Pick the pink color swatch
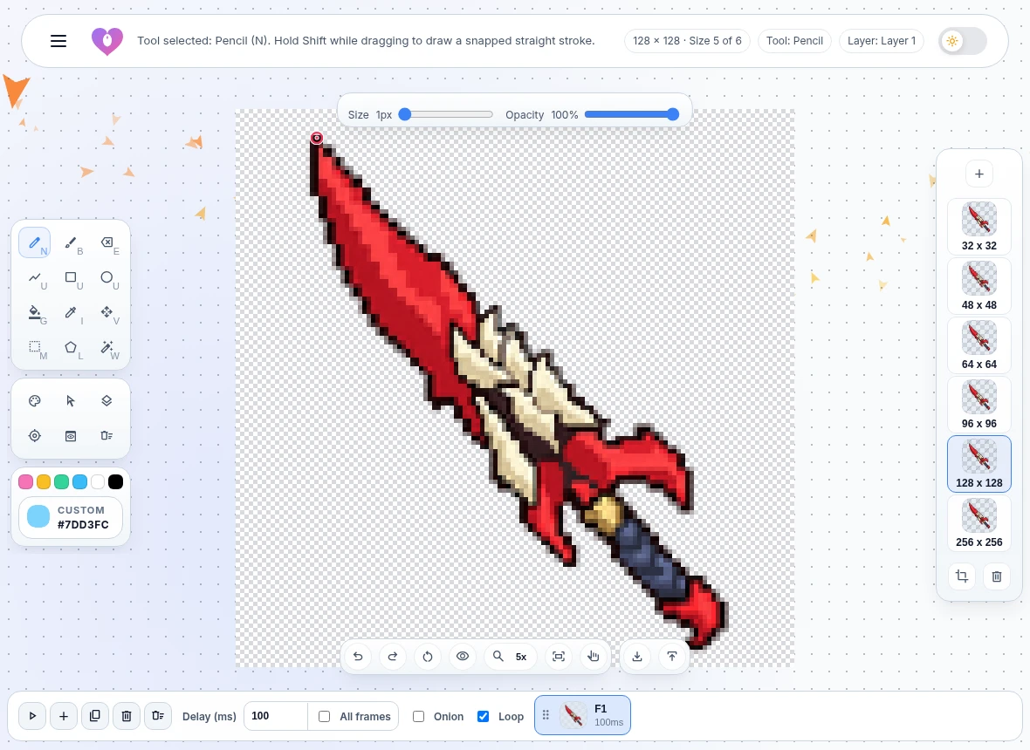1030x750 pixels. 25,482
